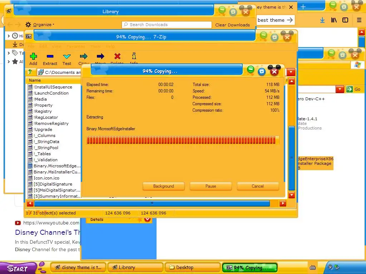
Task: Go up one folder in 7-Zip
Action: tap(30, 72)
